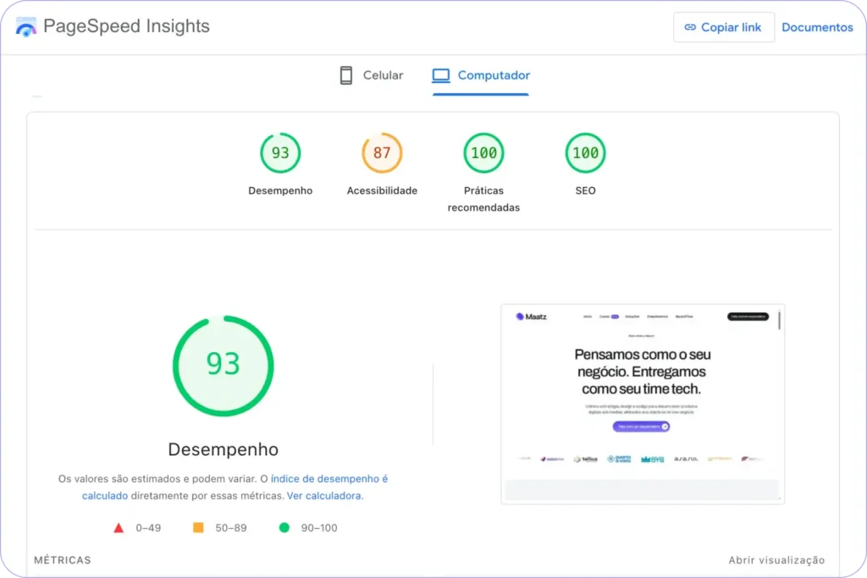This screenshot has height=578, width=867.
Task: Click the Desempenho score gauge showing 93
Action: (x=280, y=152)
